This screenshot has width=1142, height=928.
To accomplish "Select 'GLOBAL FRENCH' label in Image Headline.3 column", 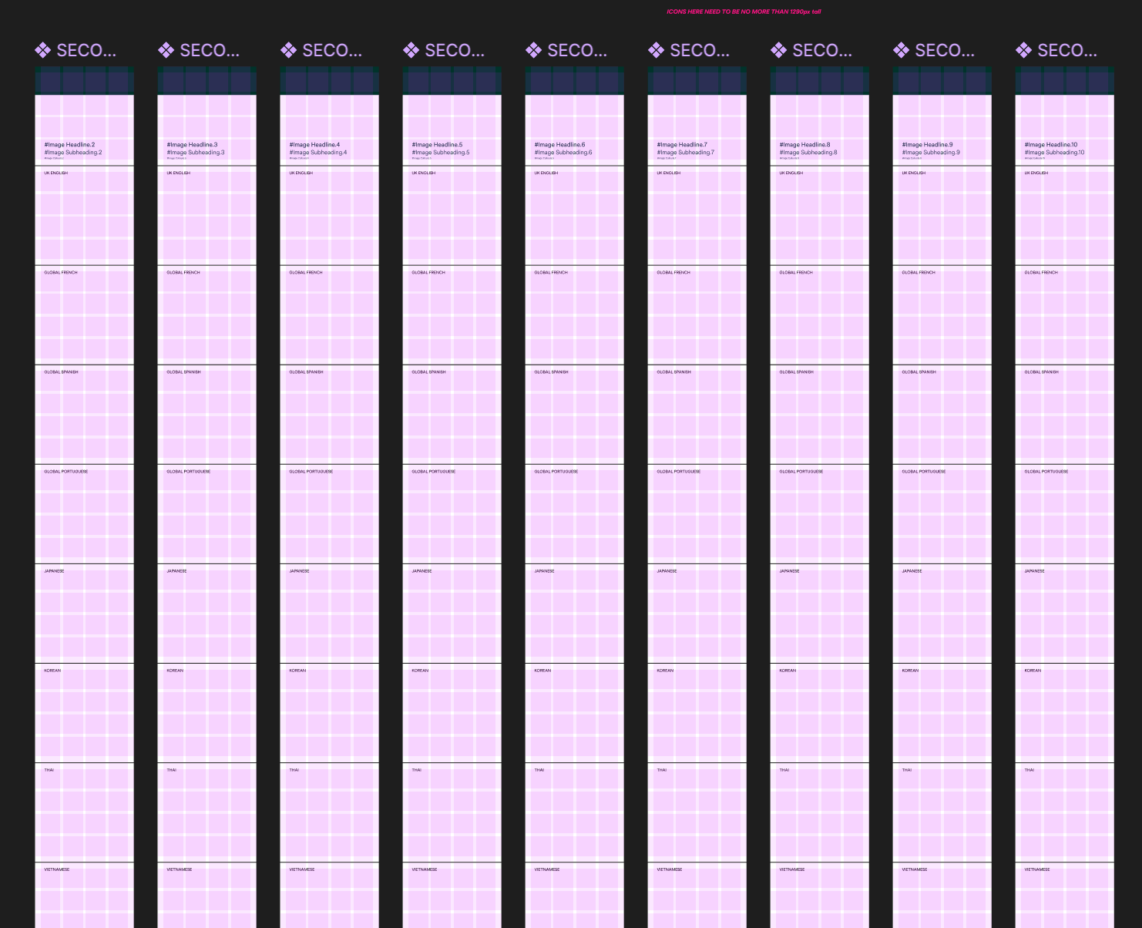I will point(183,272).
